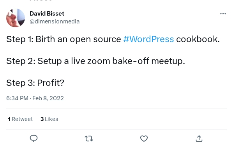Open the share tweet upload icon
This screenshot has width=233, height=144.
coord(199,139)
